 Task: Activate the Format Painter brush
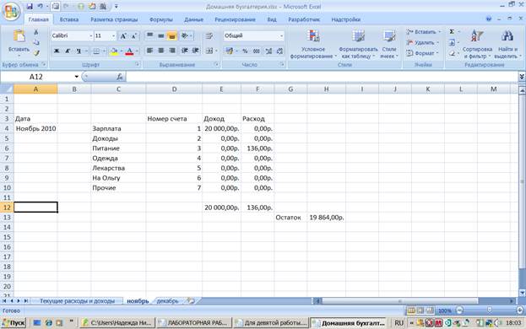36,52
